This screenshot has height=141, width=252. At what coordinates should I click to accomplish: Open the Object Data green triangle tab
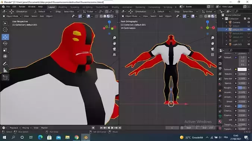coord(220,116)
